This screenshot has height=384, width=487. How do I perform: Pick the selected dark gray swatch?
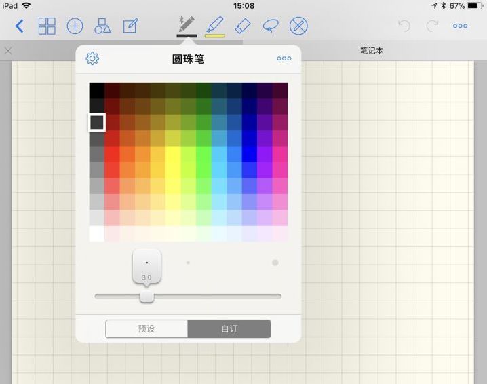point(97,122)
